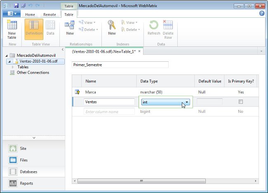Select the NewTable_1 document tab
Screen dimensions: 268x193
point(104,51)
